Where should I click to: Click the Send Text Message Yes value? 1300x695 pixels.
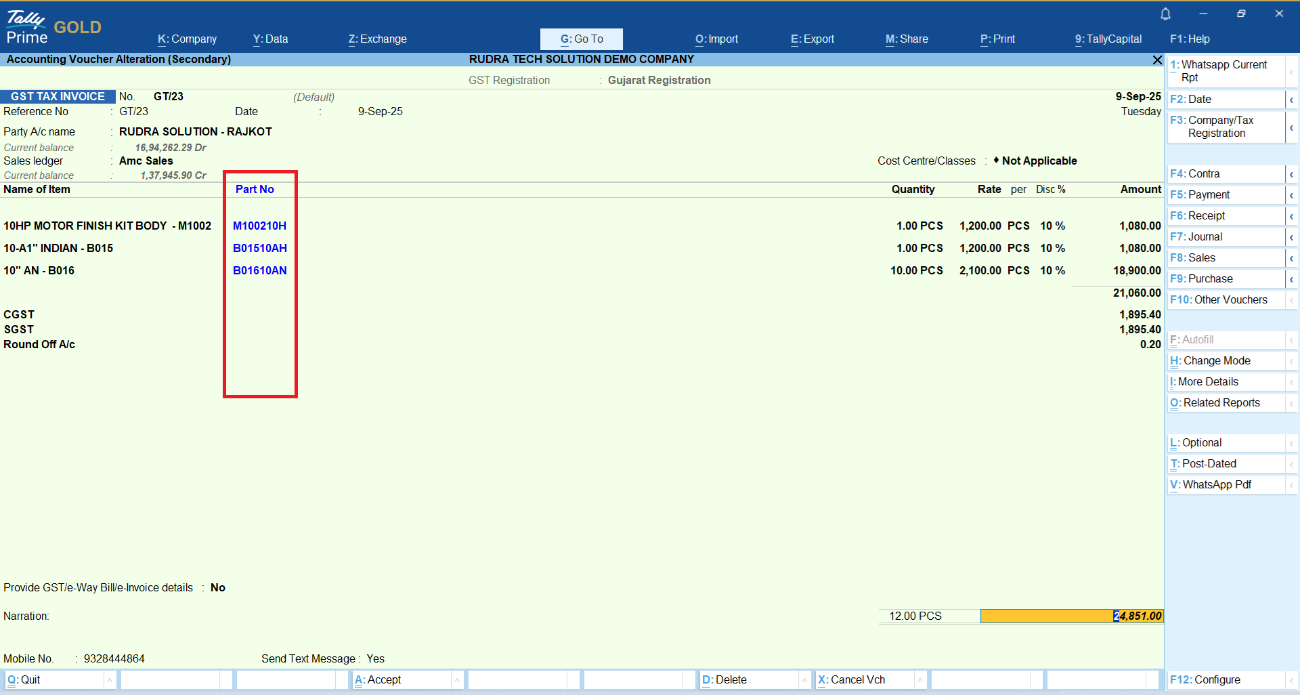(375, 658)
